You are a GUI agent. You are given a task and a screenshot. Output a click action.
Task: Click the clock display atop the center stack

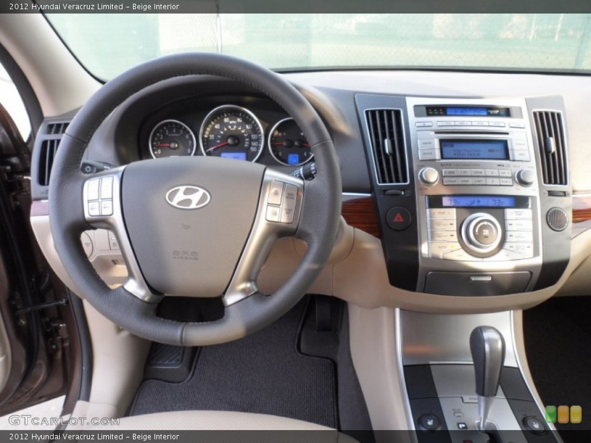coord(467,111)
